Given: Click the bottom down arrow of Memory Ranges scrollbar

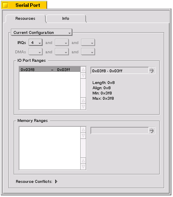Looking at the screenshot, I should (83, 167).
